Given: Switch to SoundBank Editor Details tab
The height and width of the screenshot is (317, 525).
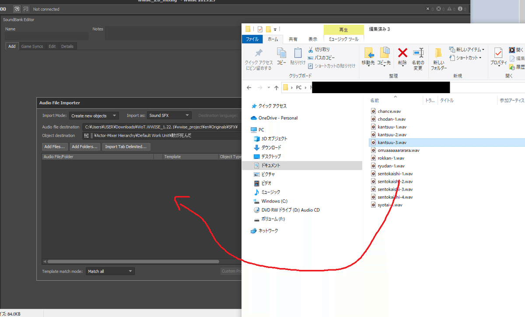Looking at the screenshot, I should (x=67, y=46).
